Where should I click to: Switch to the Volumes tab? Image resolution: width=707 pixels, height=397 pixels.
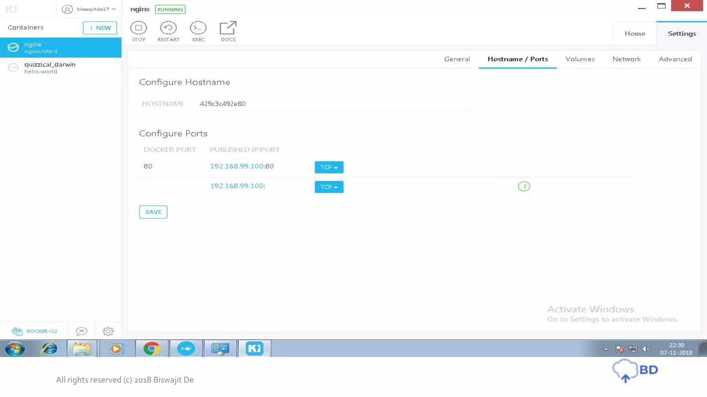(x=580, y=59)
